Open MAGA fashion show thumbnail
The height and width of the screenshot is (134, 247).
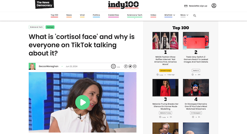click(165, 41)
